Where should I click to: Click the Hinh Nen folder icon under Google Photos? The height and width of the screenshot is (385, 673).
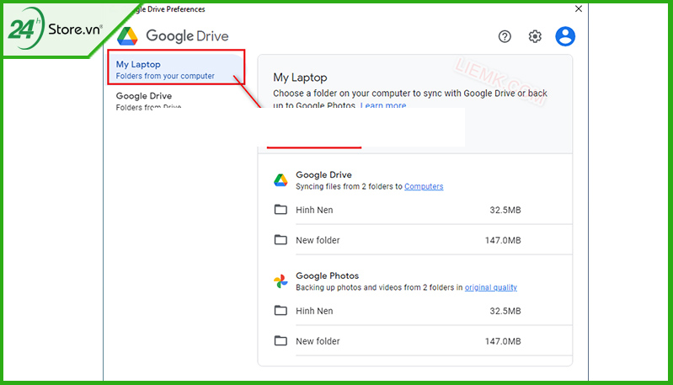280,310
